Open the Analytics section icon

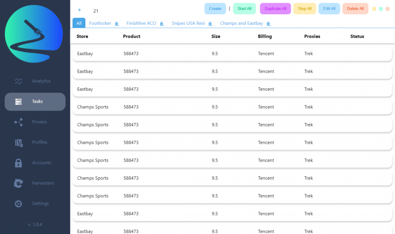[19, 81]
